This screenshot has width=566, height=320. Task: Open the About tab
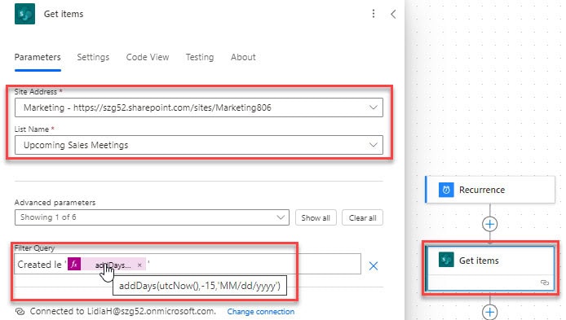click(x=243, y=57)
